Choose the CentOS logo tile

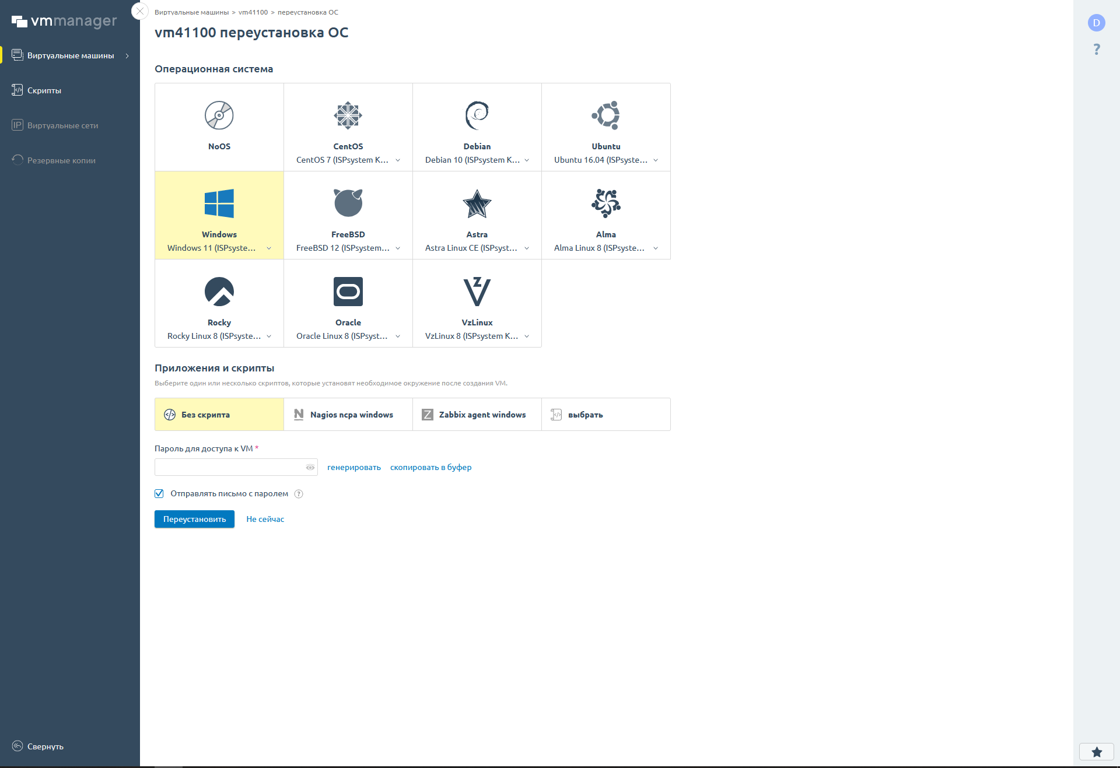pos(348,115)
